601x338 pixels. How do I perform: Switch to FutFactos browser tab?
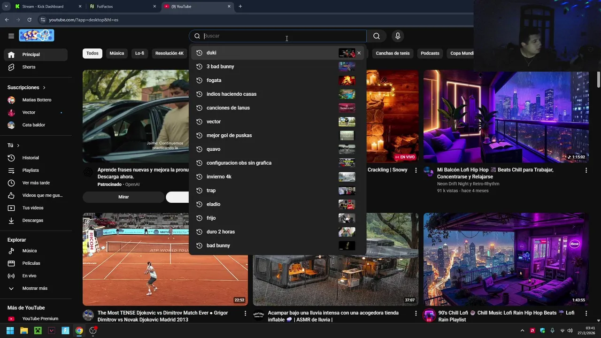pos(123,7)
